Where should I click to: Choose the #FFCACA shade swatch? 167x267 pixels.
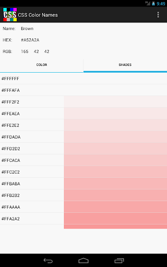point(115,160)
